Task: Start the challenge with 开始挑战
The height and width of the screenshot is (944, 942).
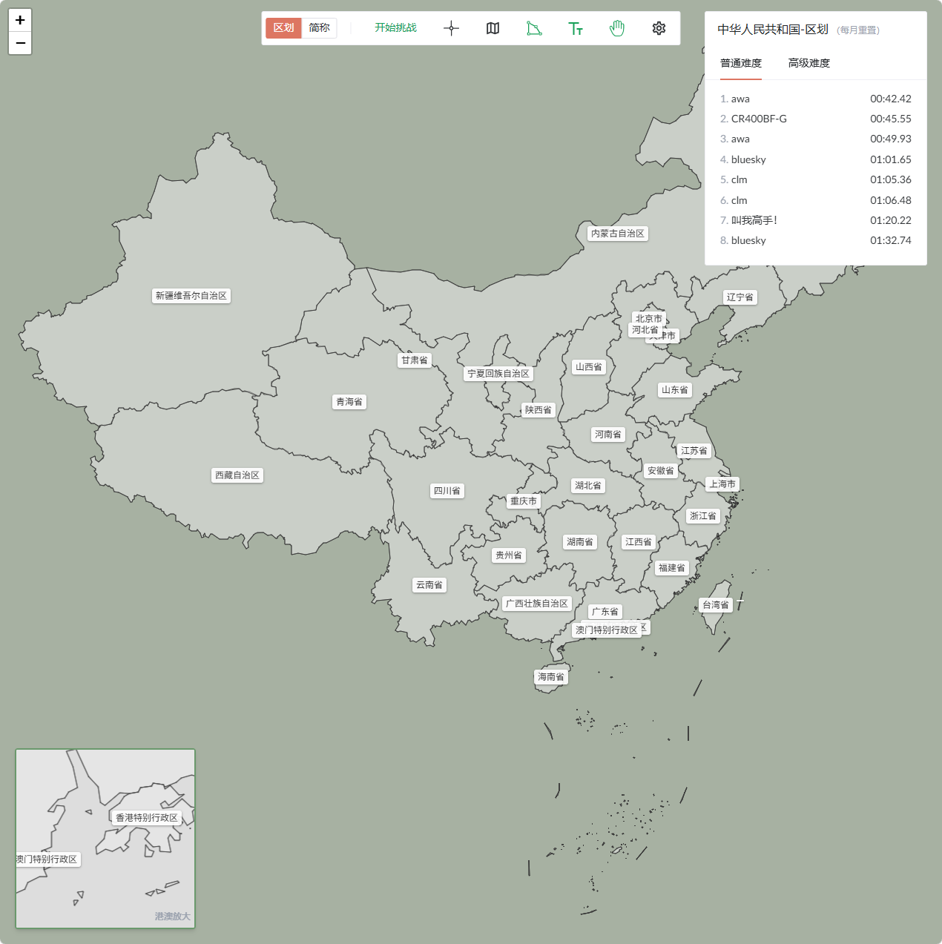Action: pyautogui.click(x=395, y=28)
